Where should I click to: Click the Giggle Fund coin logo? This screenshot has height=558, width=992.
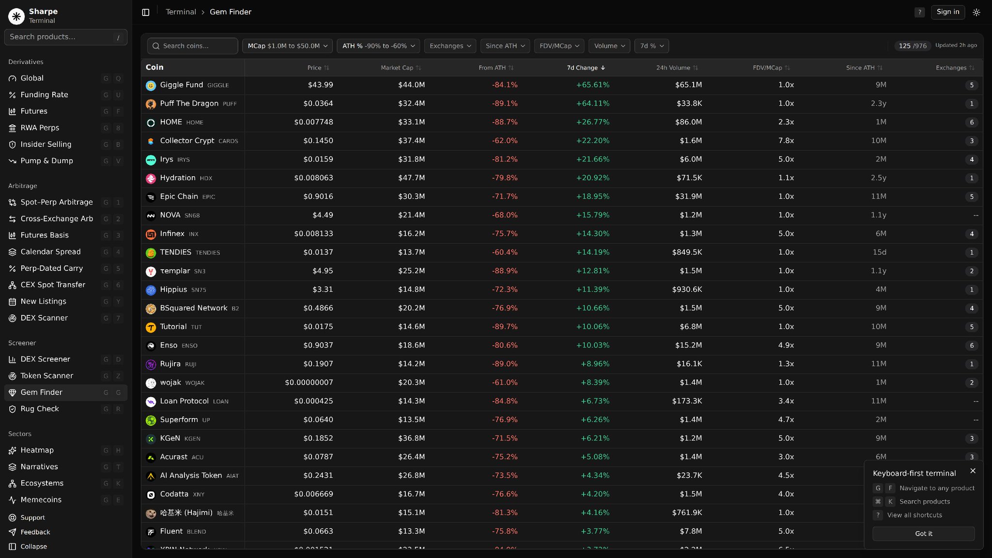pos(151,85)
